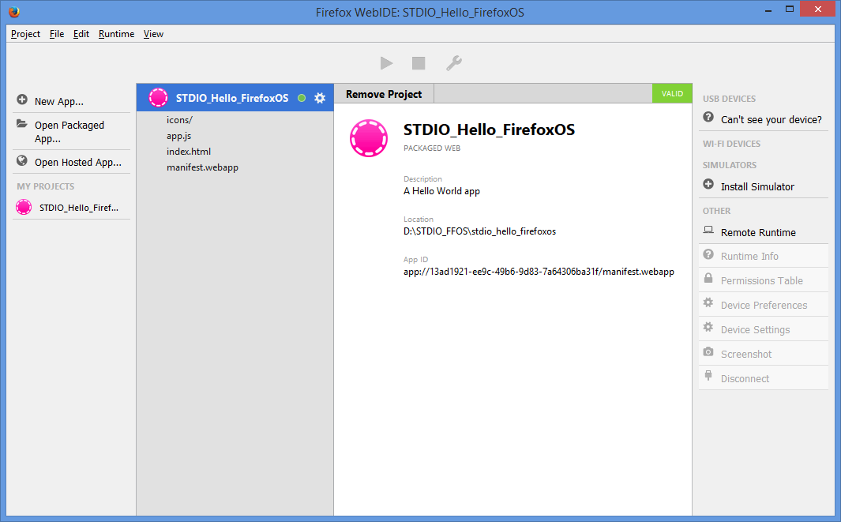Click the green status dot in project header

pos(302,98)
